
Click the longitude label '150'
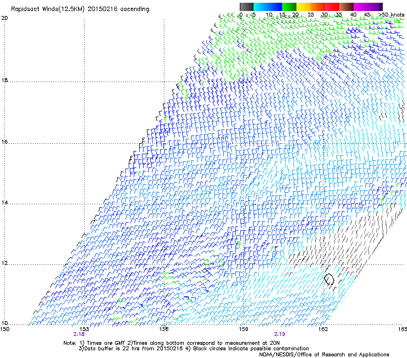[x=5, y=329]
